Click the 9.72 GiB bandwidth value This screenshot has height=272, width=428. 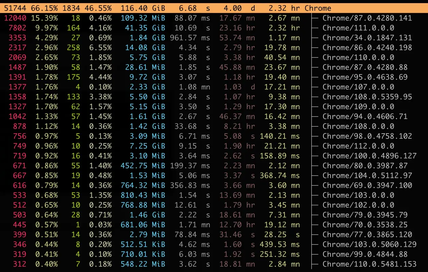click(x=148, y=77)
